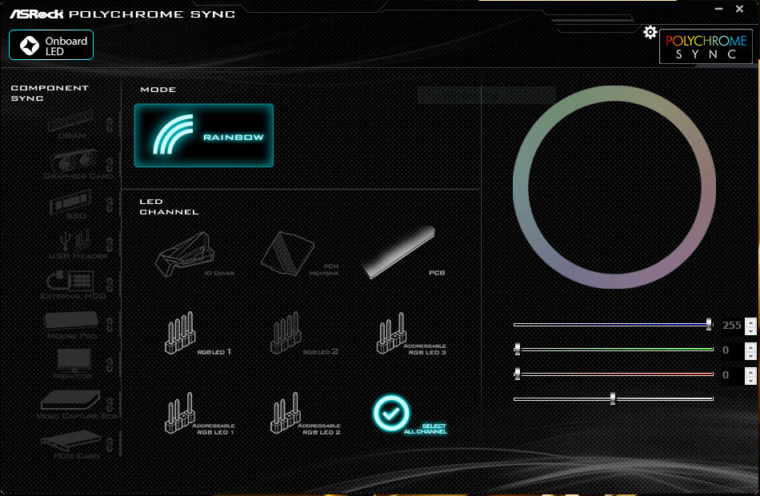Decrease the green channel value with down arrow
The image size is (760, 496).
[x=750, y=355]
